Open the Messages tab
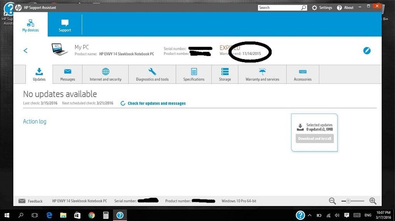This screenshot has width=395, height=221. pyautogui.click(x=68, y=74)
